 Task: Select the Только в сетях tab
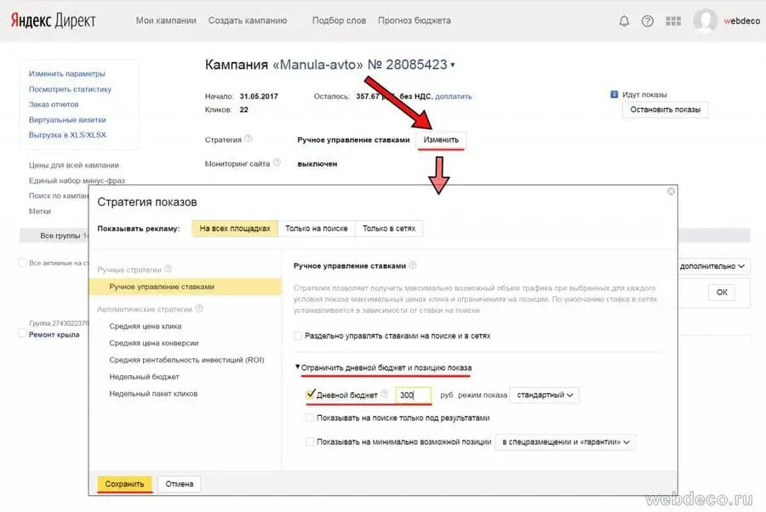(389, 229)
